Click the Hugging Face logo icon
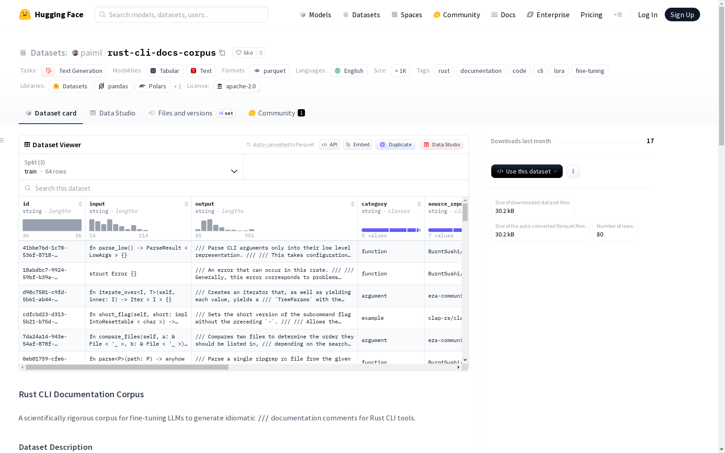725x453 pixels. [25, 14]
